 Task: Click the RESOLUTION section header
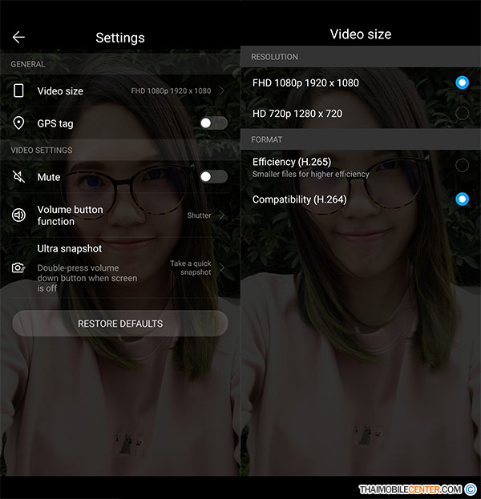(x=275, y=57)
